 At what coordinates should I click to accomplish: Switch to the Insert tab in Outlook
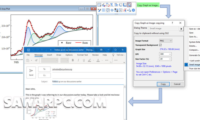click(x=49, y=55)
